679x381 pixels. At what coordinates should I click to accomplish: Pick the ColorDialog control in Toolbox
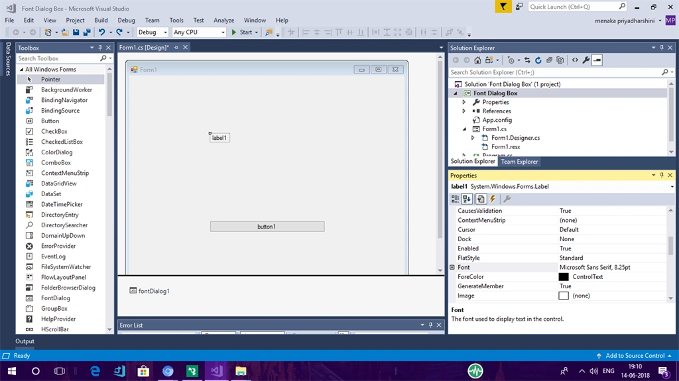coord(57,152)
